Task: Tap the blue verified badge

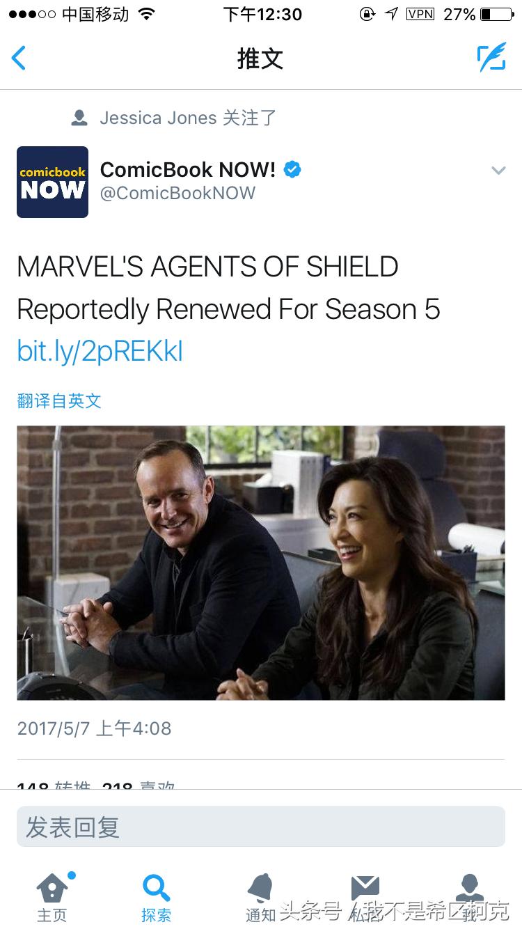Action: click(x=292, y=169)
